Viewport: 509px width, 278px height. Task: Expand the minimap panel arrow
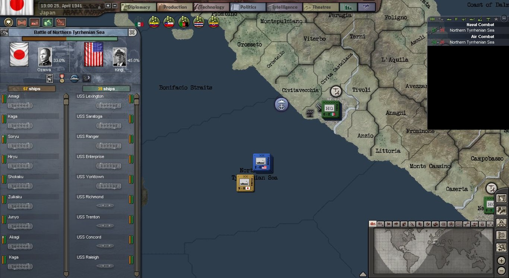363,274
